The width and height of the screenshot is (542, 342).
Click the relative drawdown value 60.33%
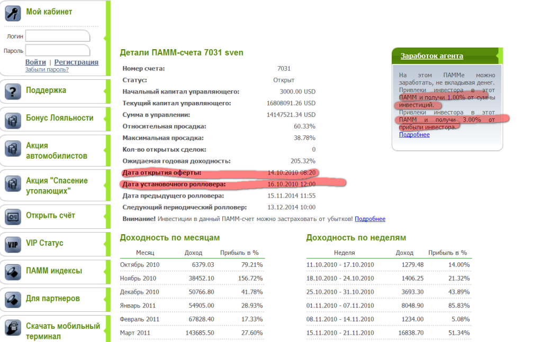(x=304, y=126)
